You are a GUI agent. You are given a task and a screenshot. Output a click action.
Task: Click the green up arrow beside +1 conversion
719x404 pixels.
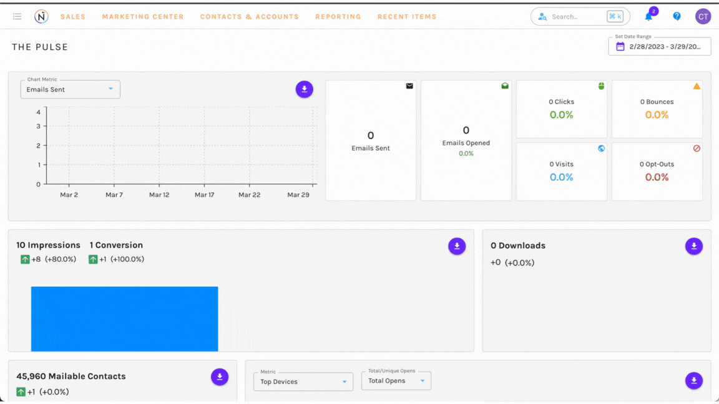93,259
